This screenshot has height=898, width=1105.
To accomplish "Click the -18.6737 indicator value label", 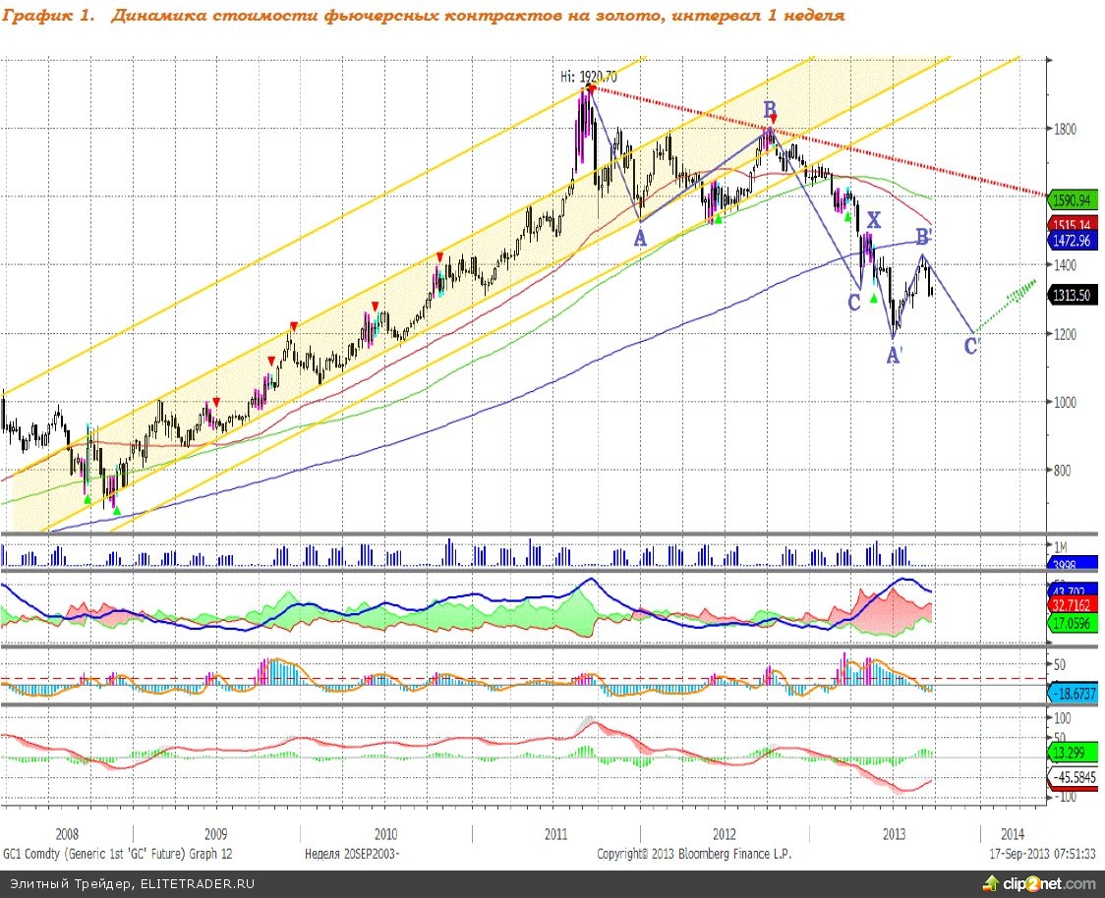I will [1071, 693].
